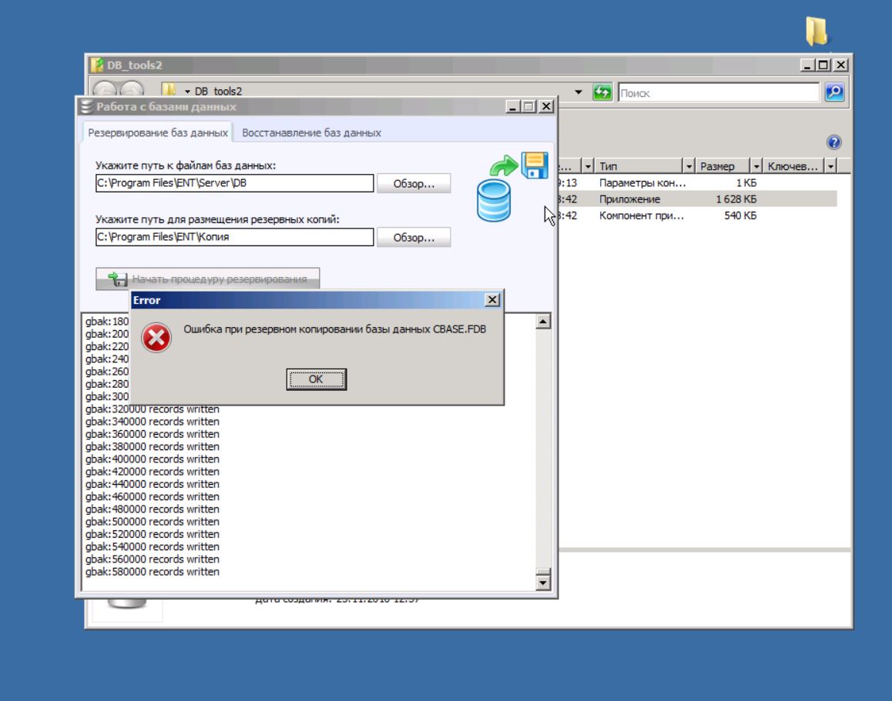Image resolution: width=892 pixels, height=701 pixels.
Task: Open the dropdown arrow left of Тип column
Action: [588, 166]
